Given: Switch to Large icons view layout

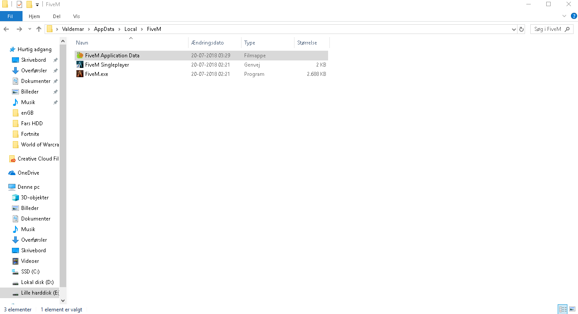Looking at the screenshot, I should coord(572,309).
